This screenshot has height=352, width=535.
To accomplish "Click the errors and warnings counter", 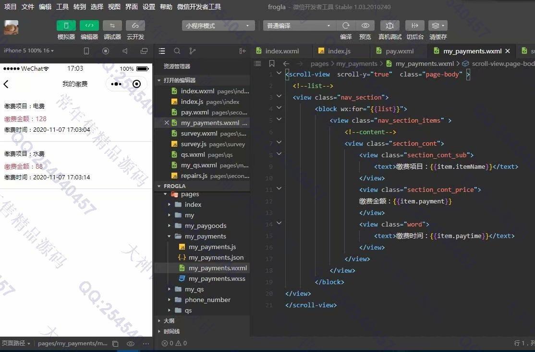I will point(174,343).
